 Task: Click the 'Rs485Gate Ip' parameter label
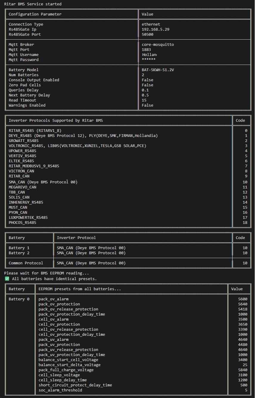coord(23,29)
